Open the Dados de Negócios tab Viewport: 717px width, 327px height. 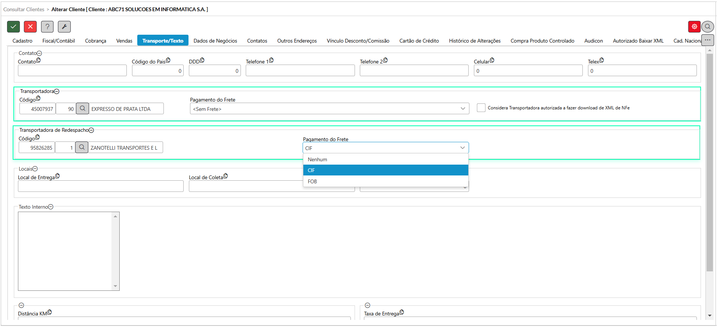tap(215, 41)
